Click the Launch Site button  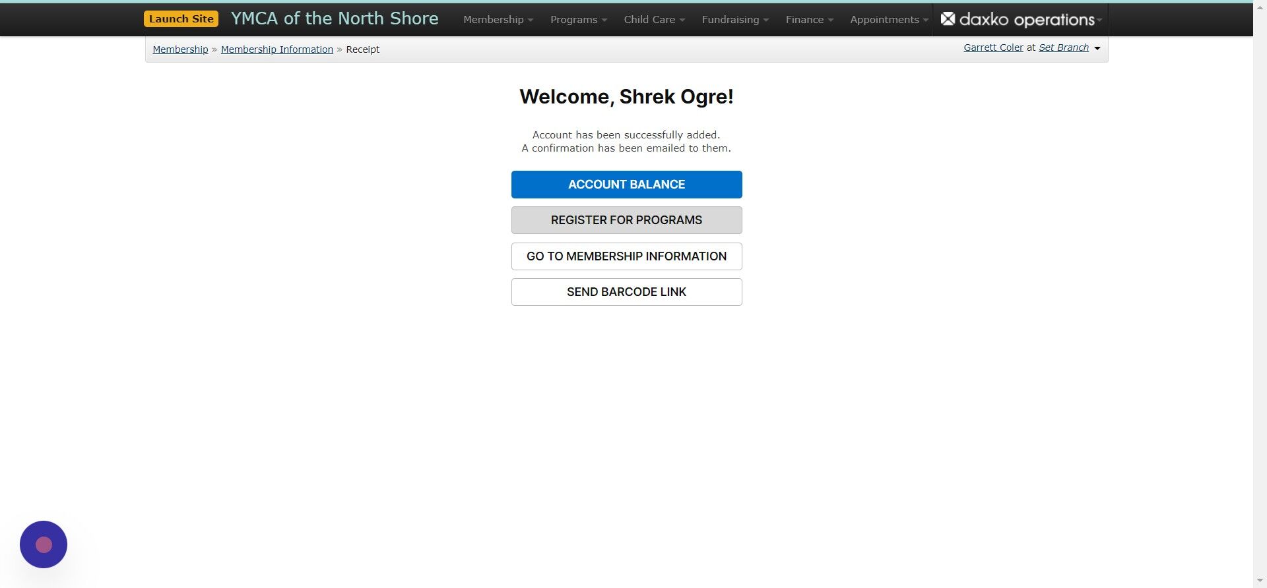click(181, 19)
